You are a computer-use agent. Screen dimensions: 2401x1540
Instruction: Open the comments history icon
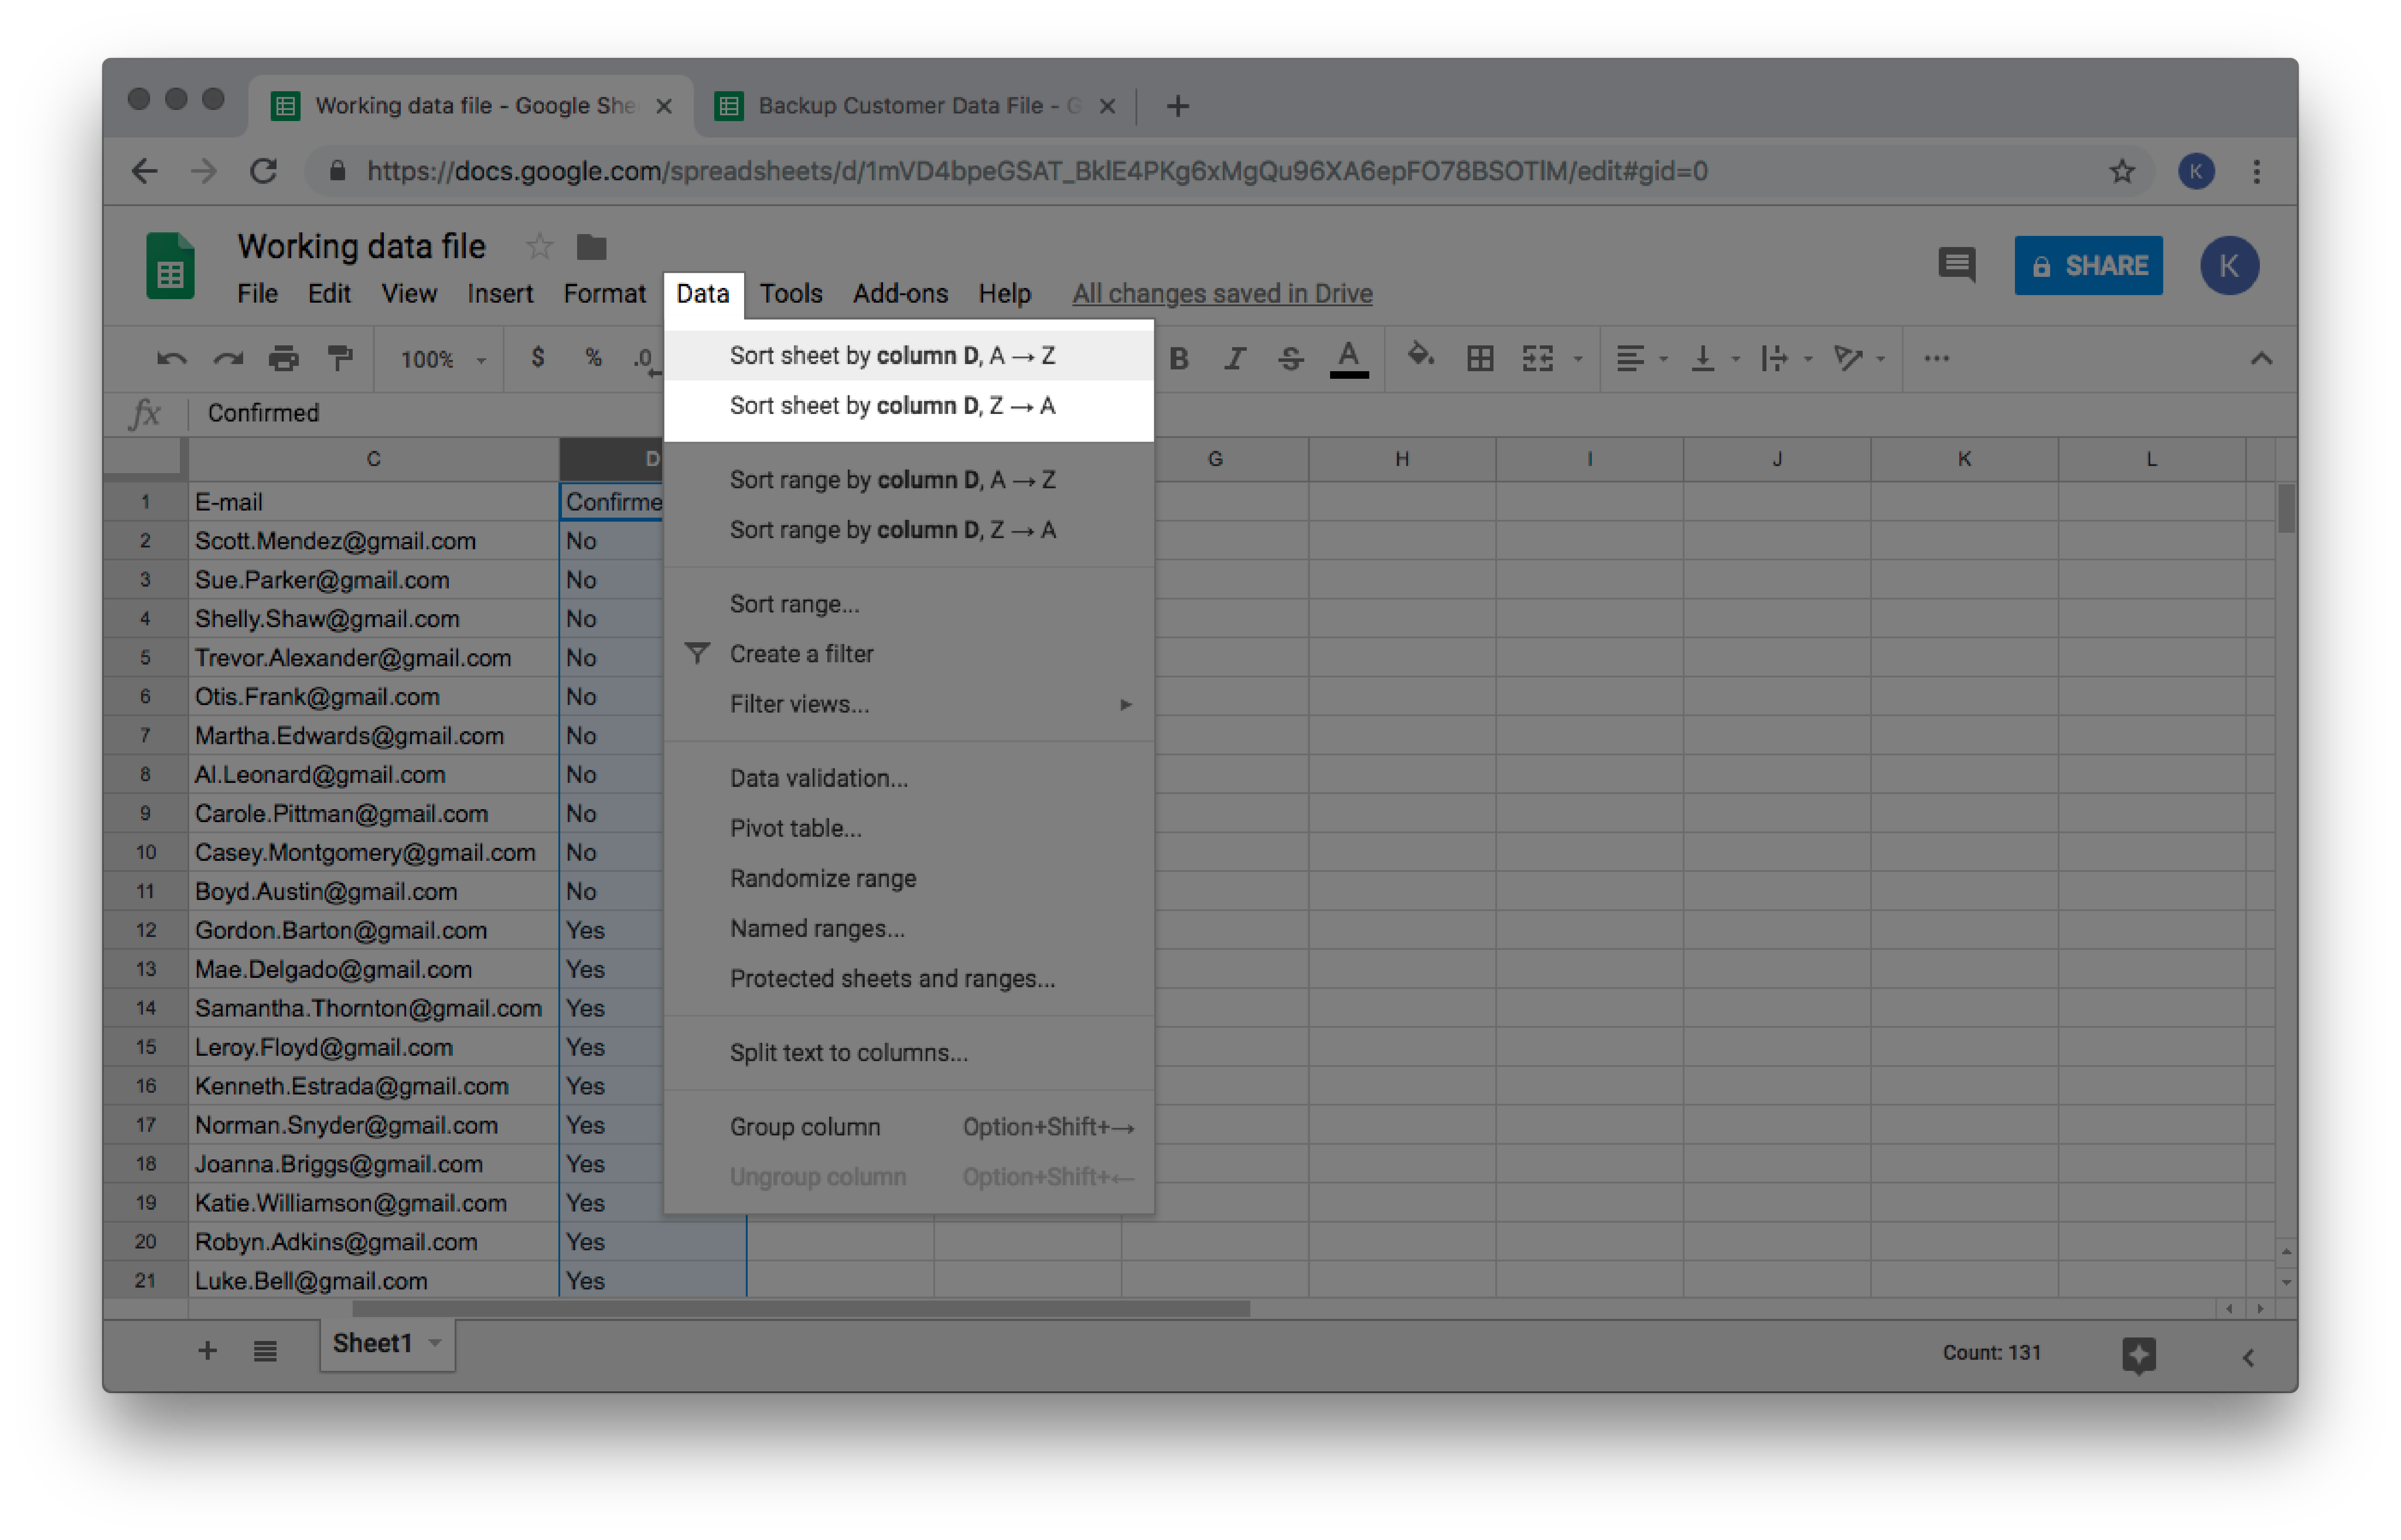click(x=1957, y=265)
